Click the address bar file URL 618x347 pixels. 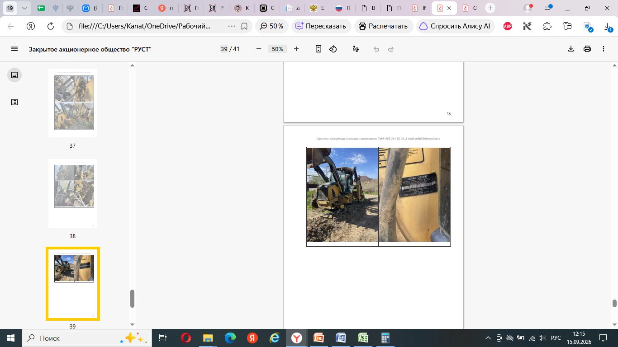coord(145,26)
